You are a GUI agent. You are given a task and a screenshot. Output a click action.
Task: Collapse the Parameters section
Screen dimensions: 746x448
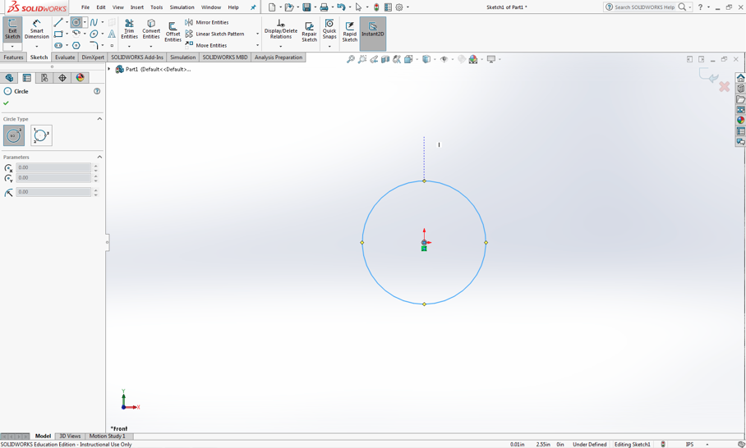pos(99,157)
